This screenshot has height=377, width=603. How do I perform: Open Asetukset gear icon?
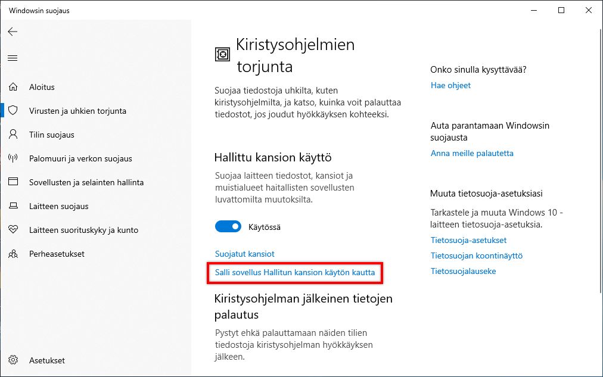tap(13, 360)
